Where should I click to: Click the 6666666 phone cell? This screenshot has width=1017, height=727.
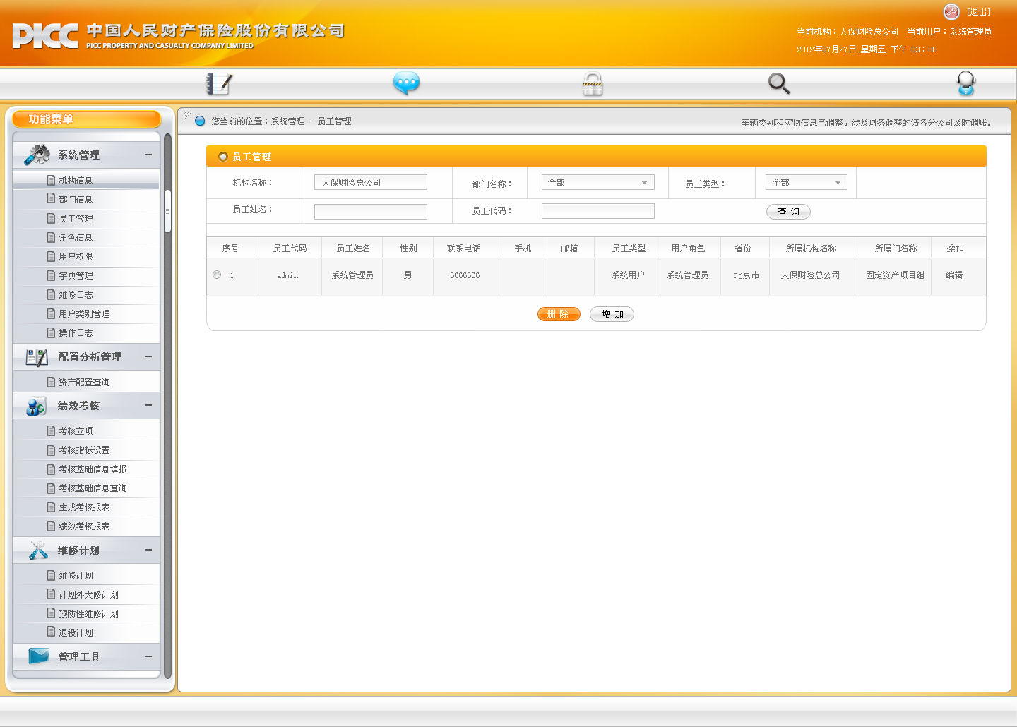pyautogui.click(x=465, y=275)
